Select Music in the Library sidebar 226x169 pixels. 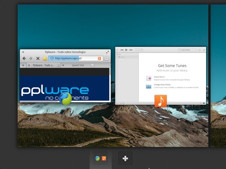pos(127,57)
